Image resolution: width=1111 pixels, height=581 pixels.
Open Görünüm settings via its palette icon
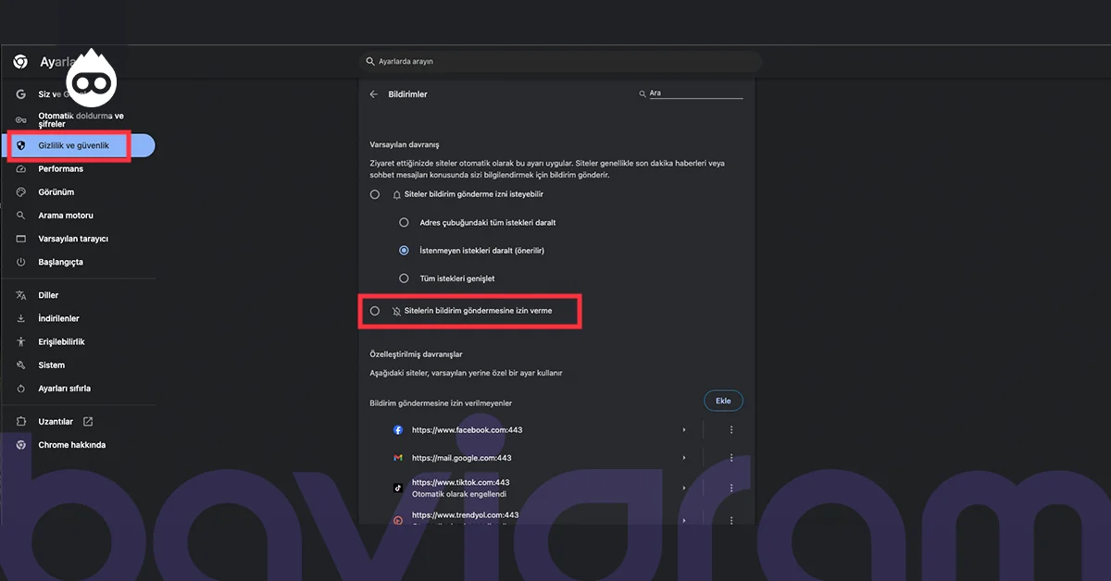20,192
